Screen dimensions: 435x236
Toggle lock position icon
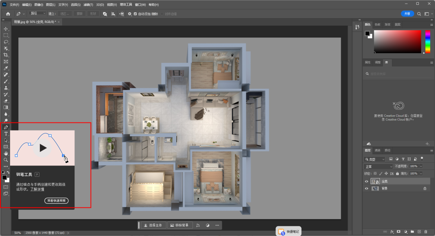click(x=386, y=174)
